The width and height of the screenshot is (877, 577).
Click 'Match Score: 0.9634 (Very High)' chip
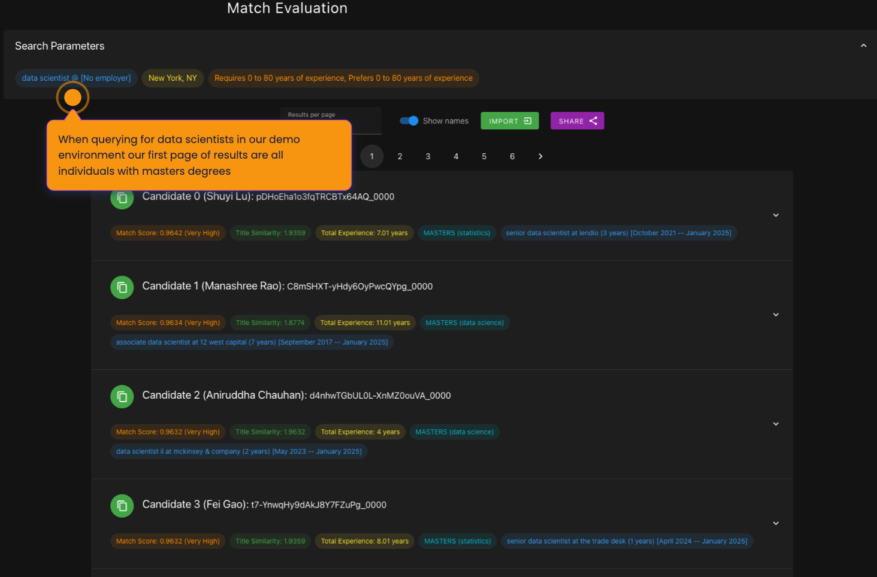click(168, 323)
